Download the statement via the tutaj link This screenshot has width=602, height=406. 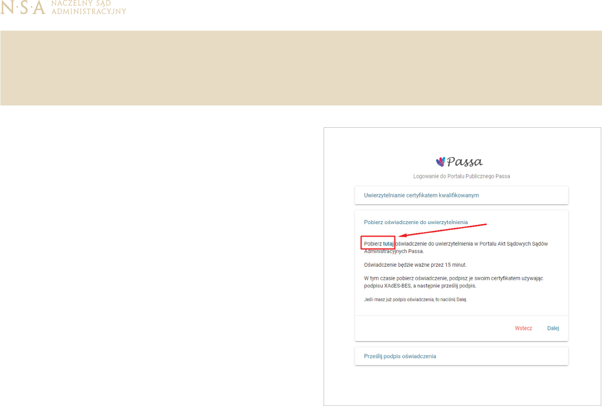click(388, 244)
